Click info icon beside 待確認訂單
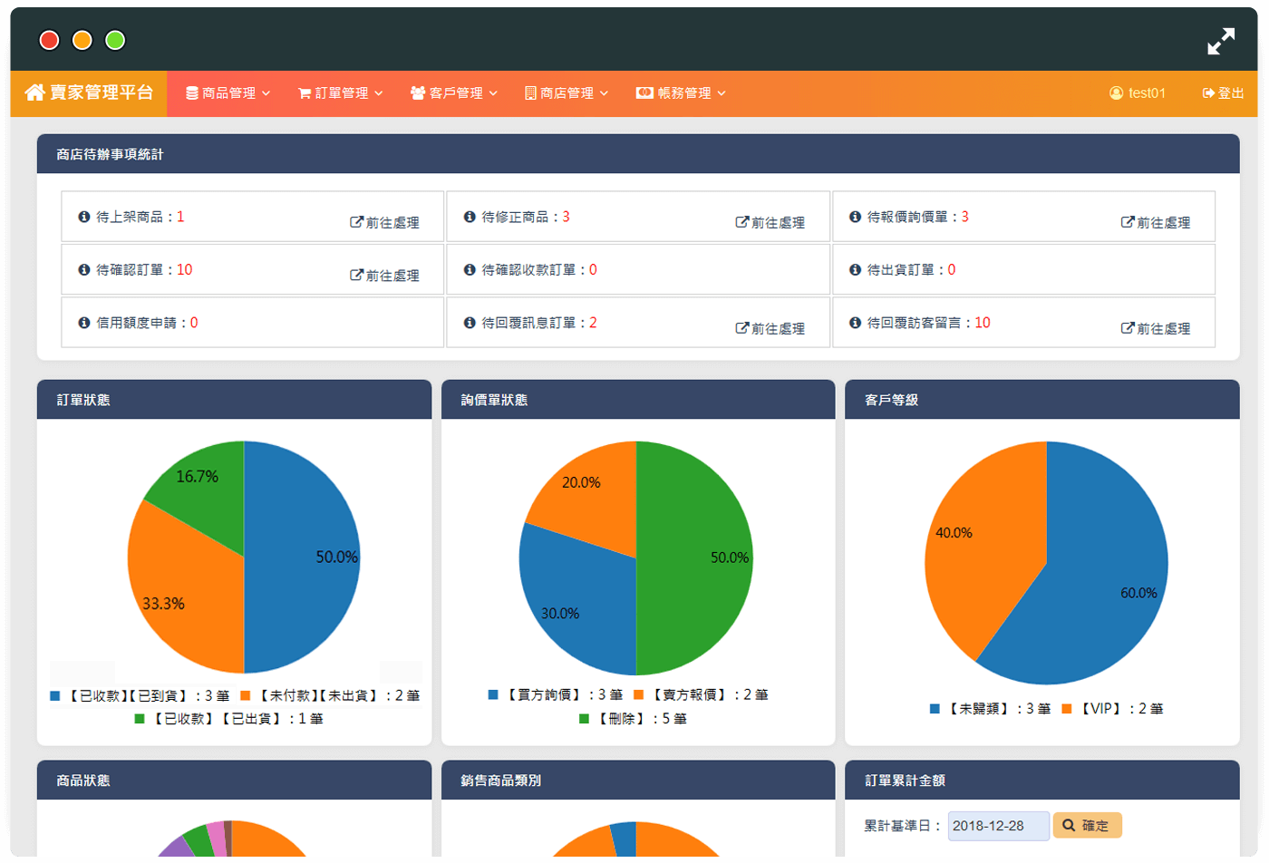Image resolution: width=1269 pixels, height=863 pixels. tap(84, 270)
